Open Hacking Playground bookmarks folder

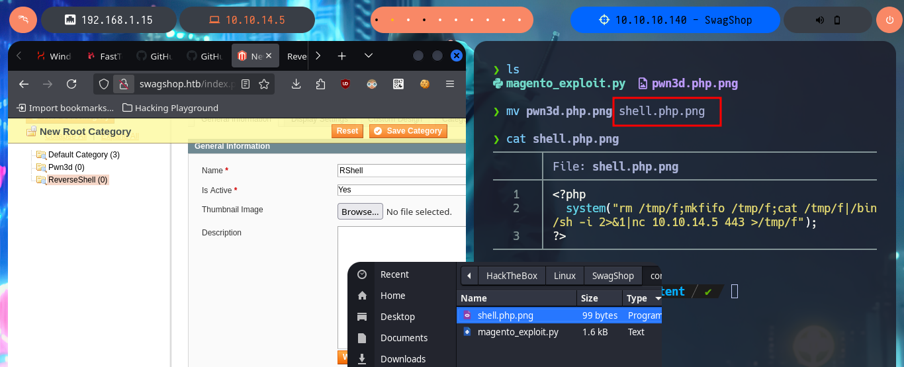(170, 108)
